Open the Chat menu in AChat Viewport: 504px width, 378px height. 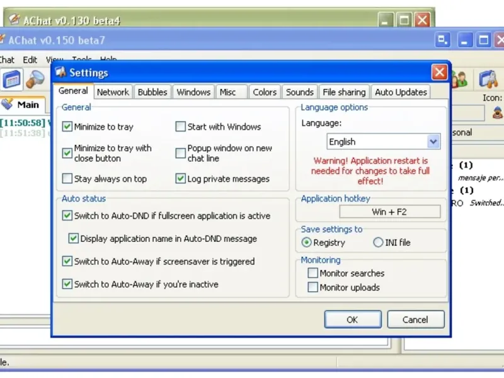[6, 60]
